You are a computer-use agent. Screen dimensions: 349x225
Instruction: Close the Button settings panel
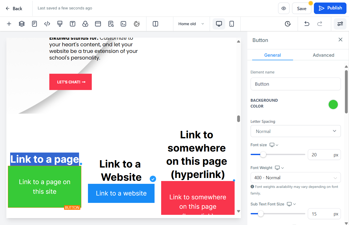coord(340,40)
